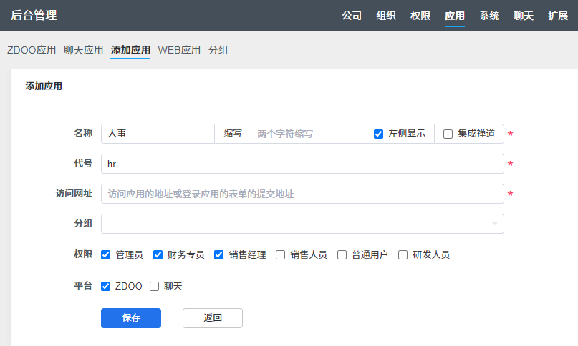Click the 保存 button

(131, 318)
